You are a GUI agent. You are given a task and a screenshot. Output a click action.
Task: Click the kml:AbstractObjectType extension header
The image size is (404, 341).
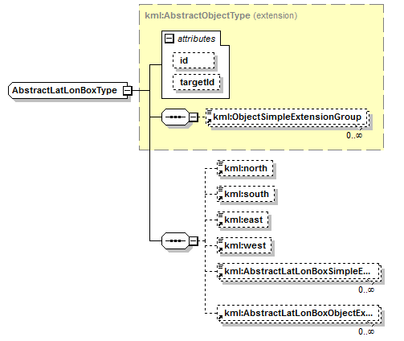[x=221, y=15]
